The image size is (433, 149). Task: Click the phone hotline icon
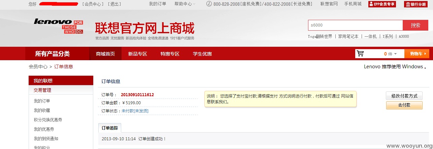tap(209, 4)
